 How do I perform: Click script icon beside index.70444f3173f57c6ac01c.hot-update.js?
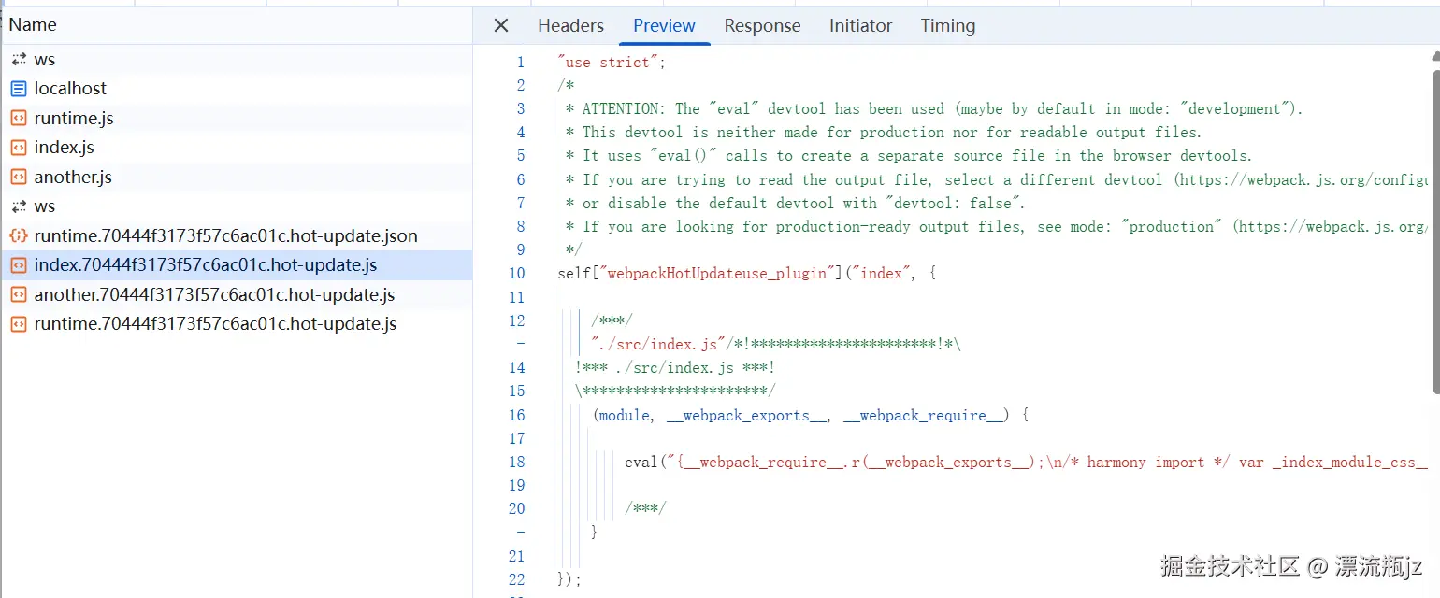pos(19,265)
